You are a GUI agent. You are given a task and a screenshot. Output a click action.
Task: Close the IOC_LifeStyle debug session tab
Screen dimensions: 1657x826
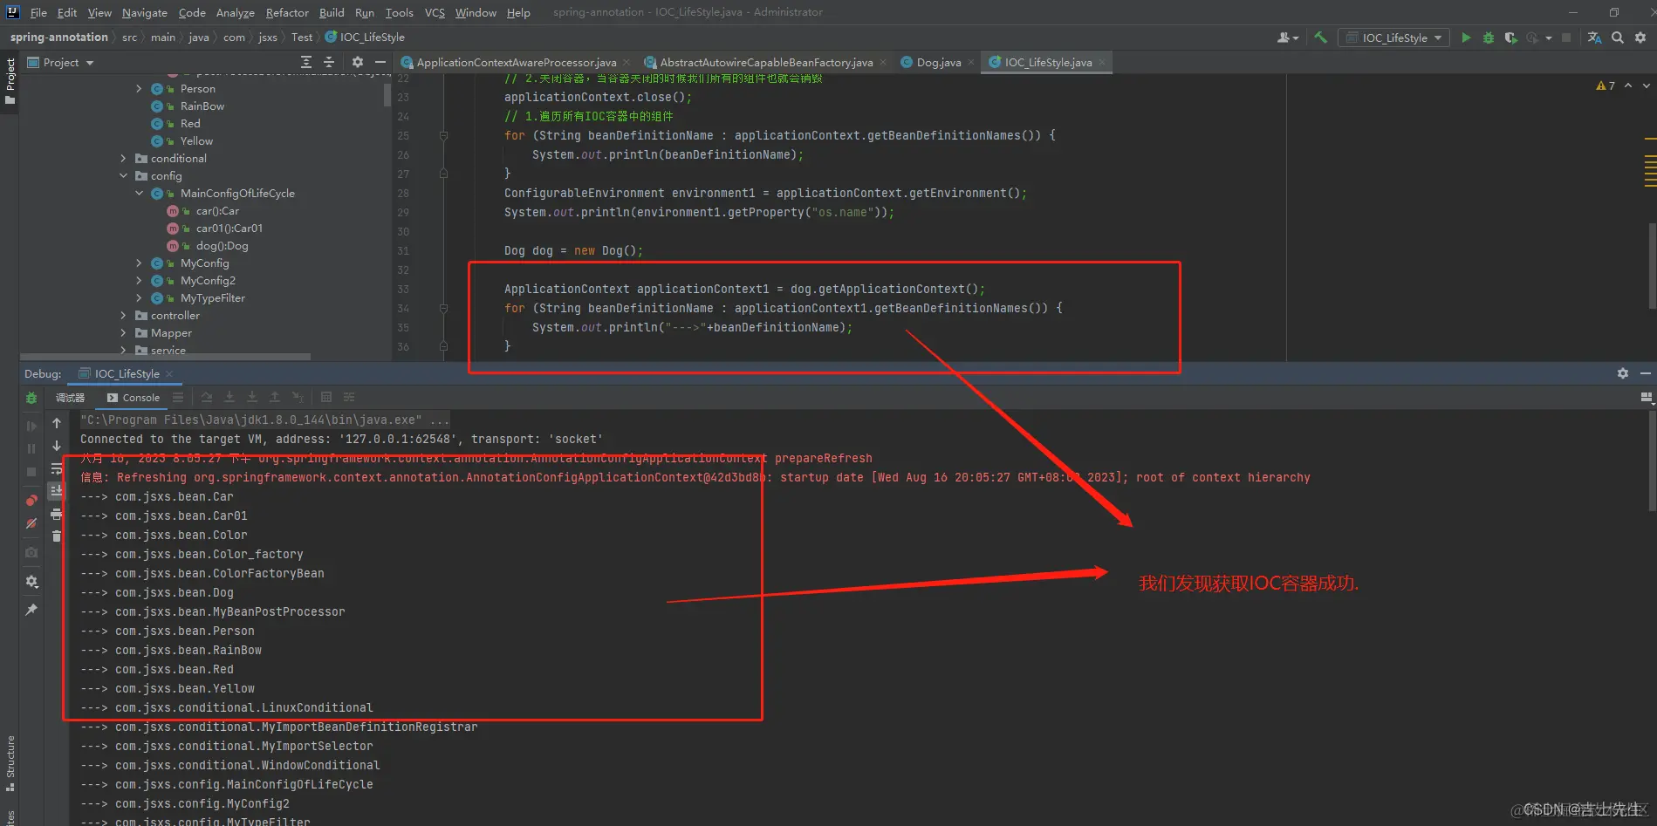tap(169, 374)
